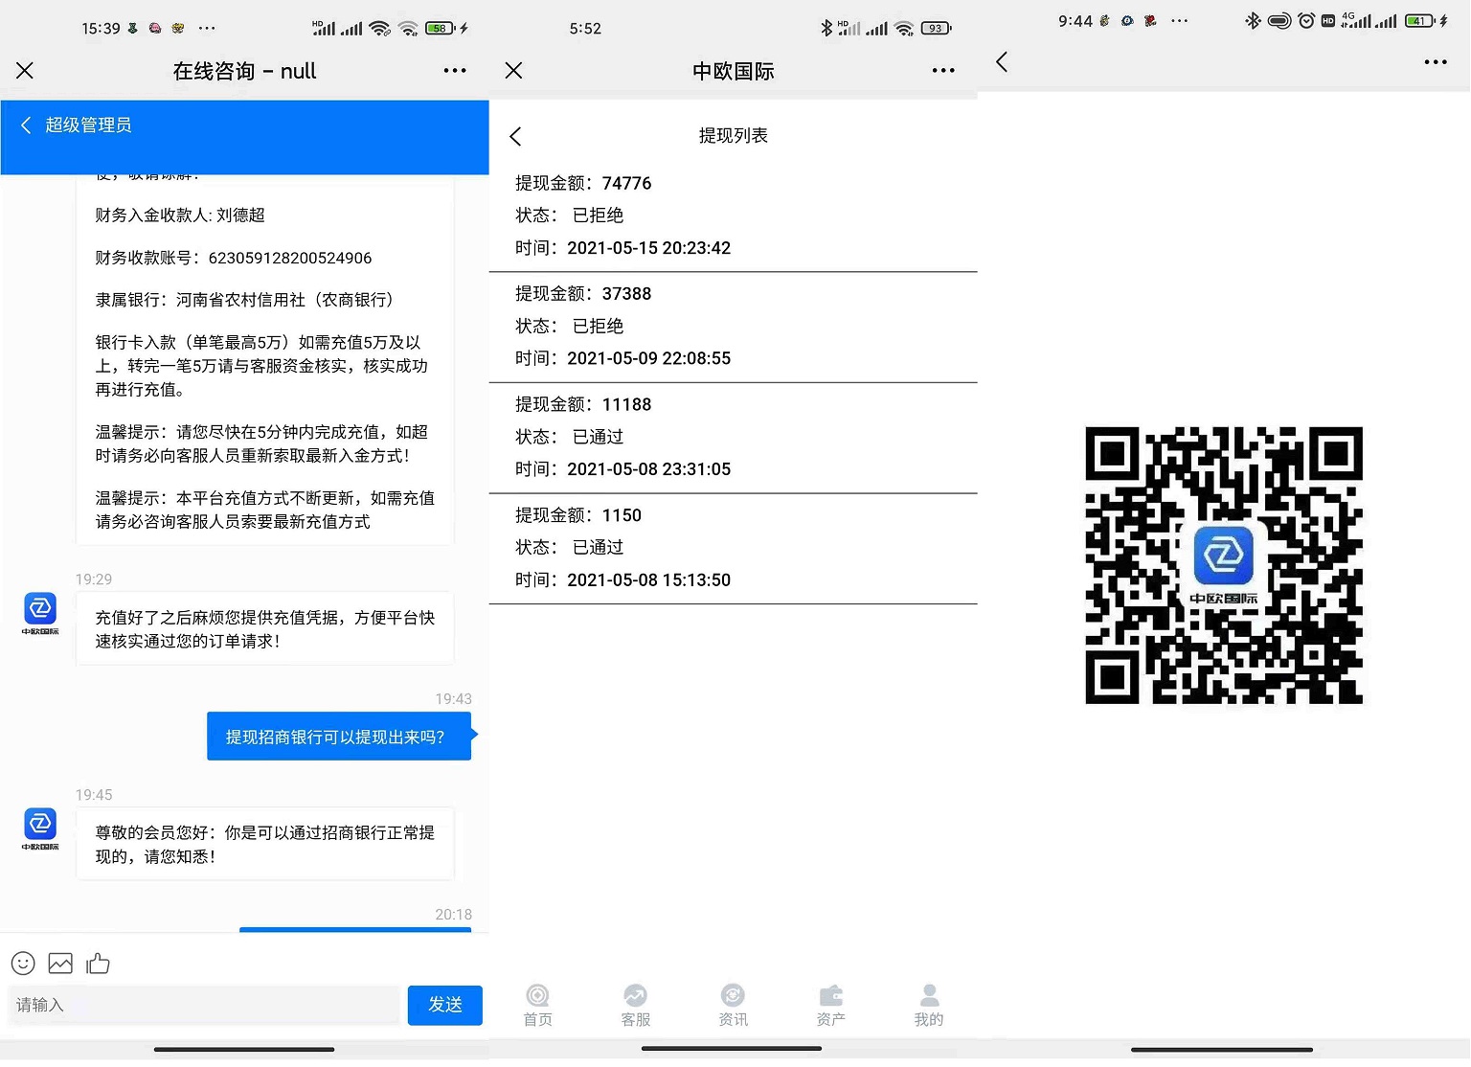The height and width of the screenshot is (1067, 1471).
Task: Select withdrawal record 提现金额 37388
Action: click(734, 328)
